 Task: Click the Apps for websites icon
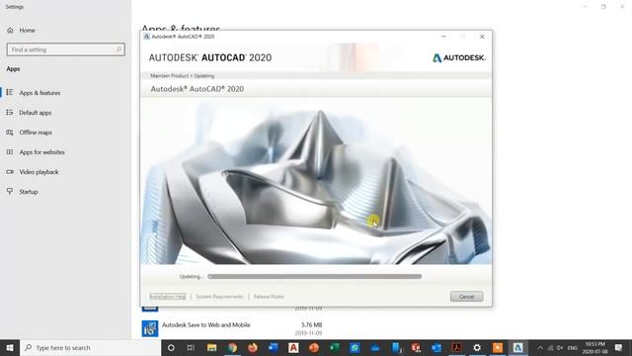pos(10,151)
